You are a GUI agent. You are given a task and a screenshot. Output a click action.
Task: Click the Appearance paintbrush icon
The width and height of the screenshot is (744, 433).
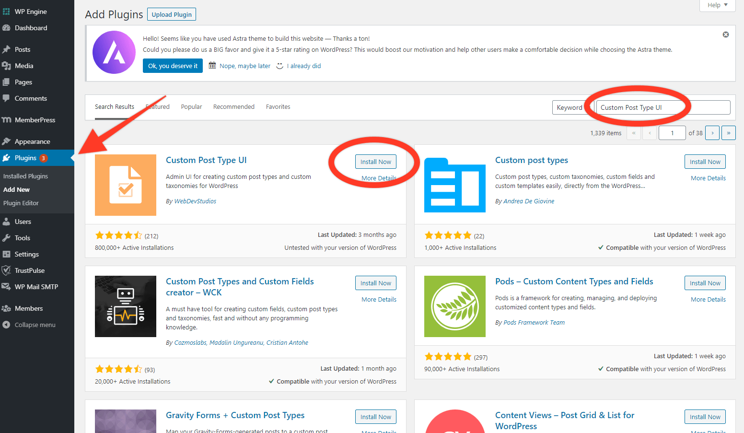[x=6, y=141]
